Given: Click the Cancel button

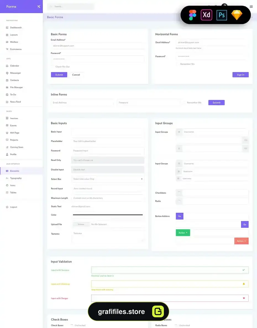Looking at the screenshot, I should click(x=76, y=75).
